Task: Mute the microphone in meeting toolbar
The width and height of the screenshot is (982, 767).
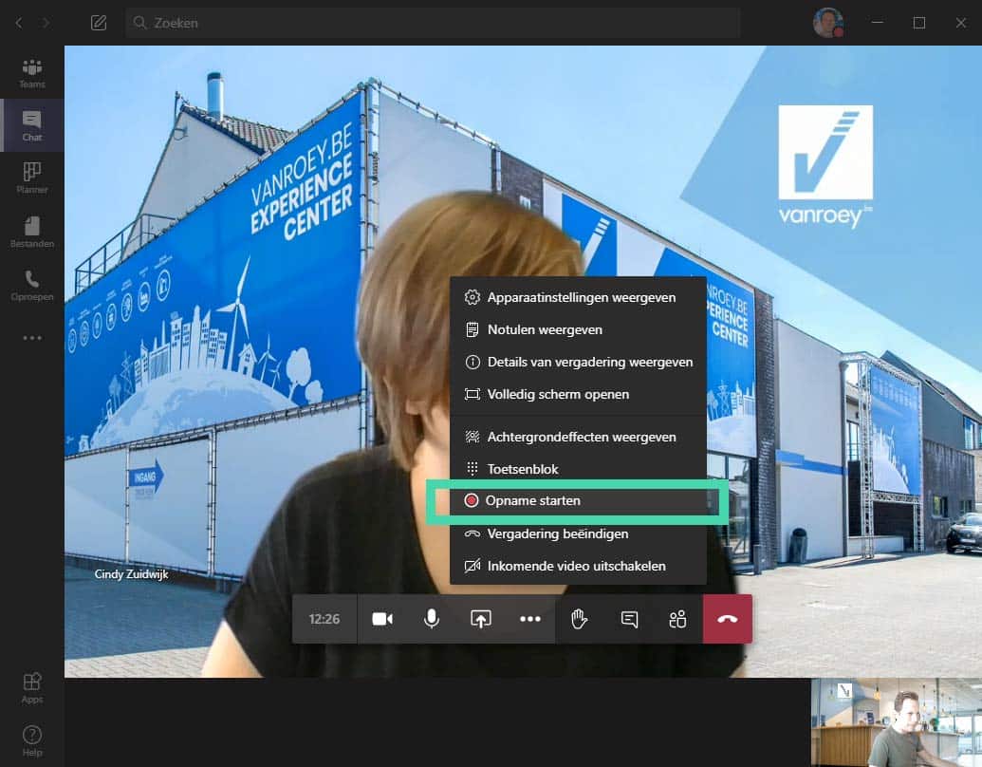Action: (x=432, y=619)
